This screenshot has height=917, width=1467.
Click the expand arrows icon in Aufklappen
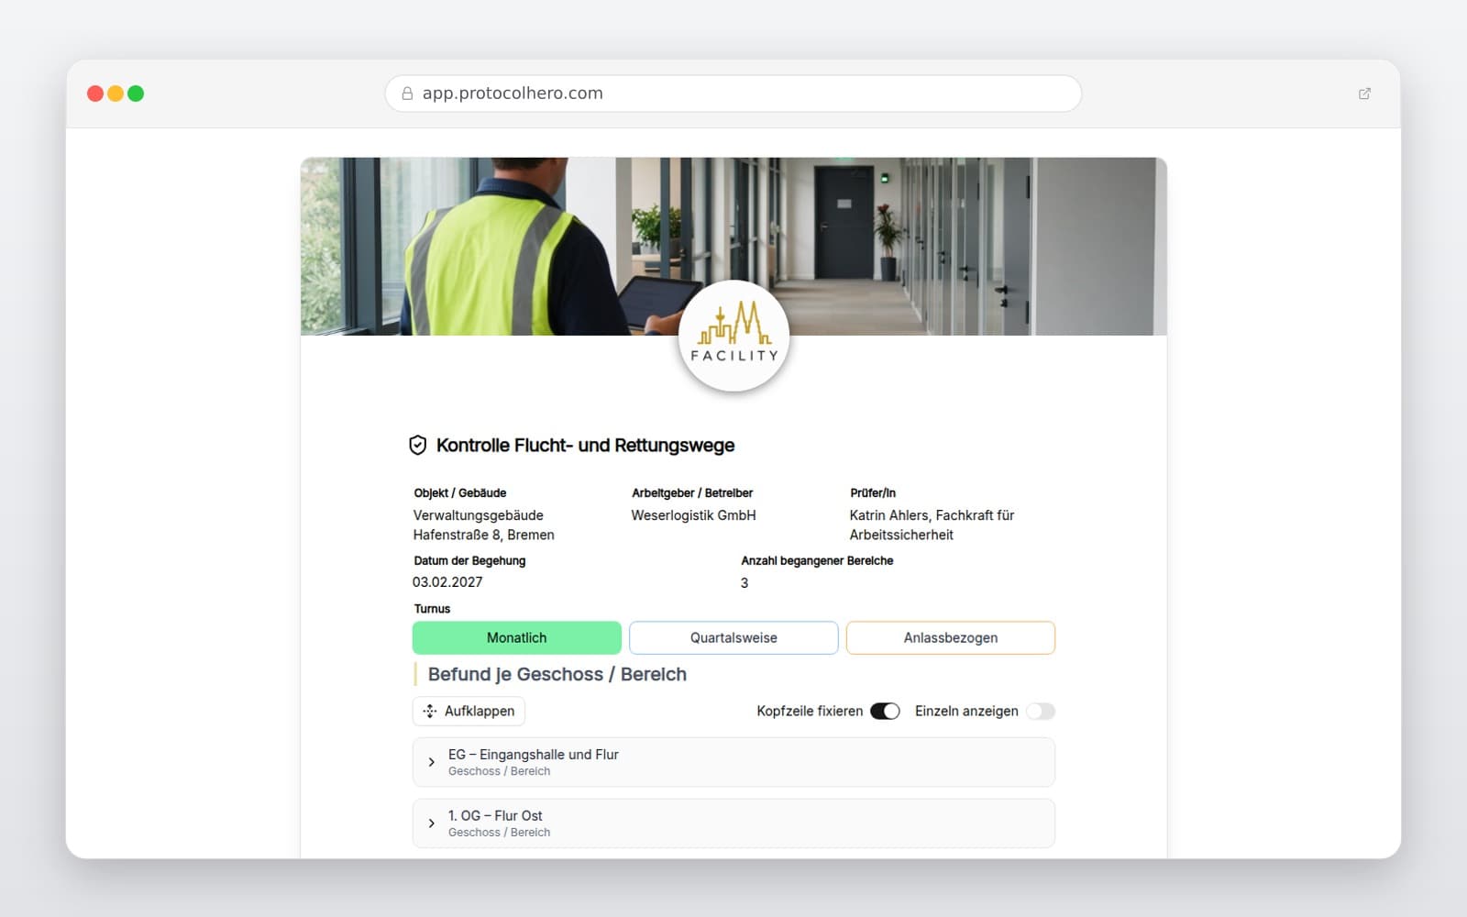pyautogui.click(x=430, y=711)
